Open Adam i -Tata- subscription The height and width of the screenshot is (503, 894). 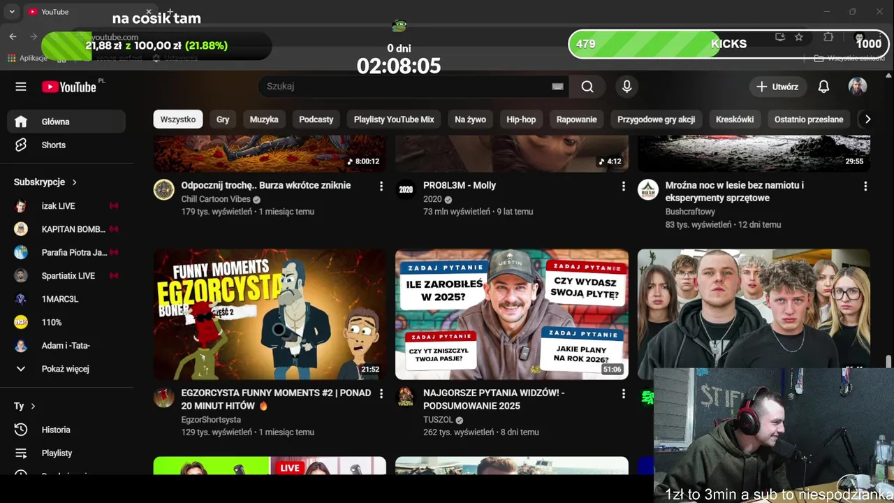point(66,345)
